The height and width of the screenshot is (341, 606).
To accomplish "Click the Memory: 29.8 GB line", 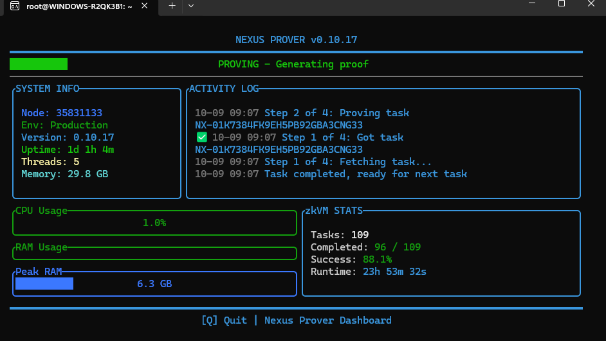I will click(64, 174).
